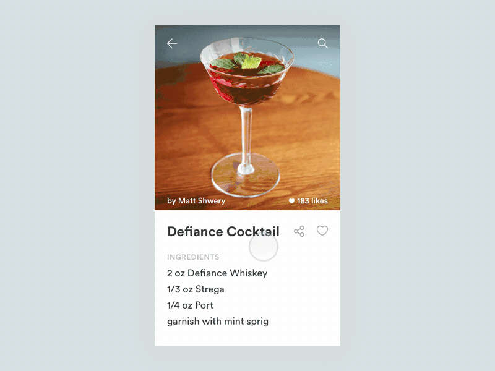Tap the share icon beside the title
Screen dimensions: 495x371
click(x=299, y=231)
